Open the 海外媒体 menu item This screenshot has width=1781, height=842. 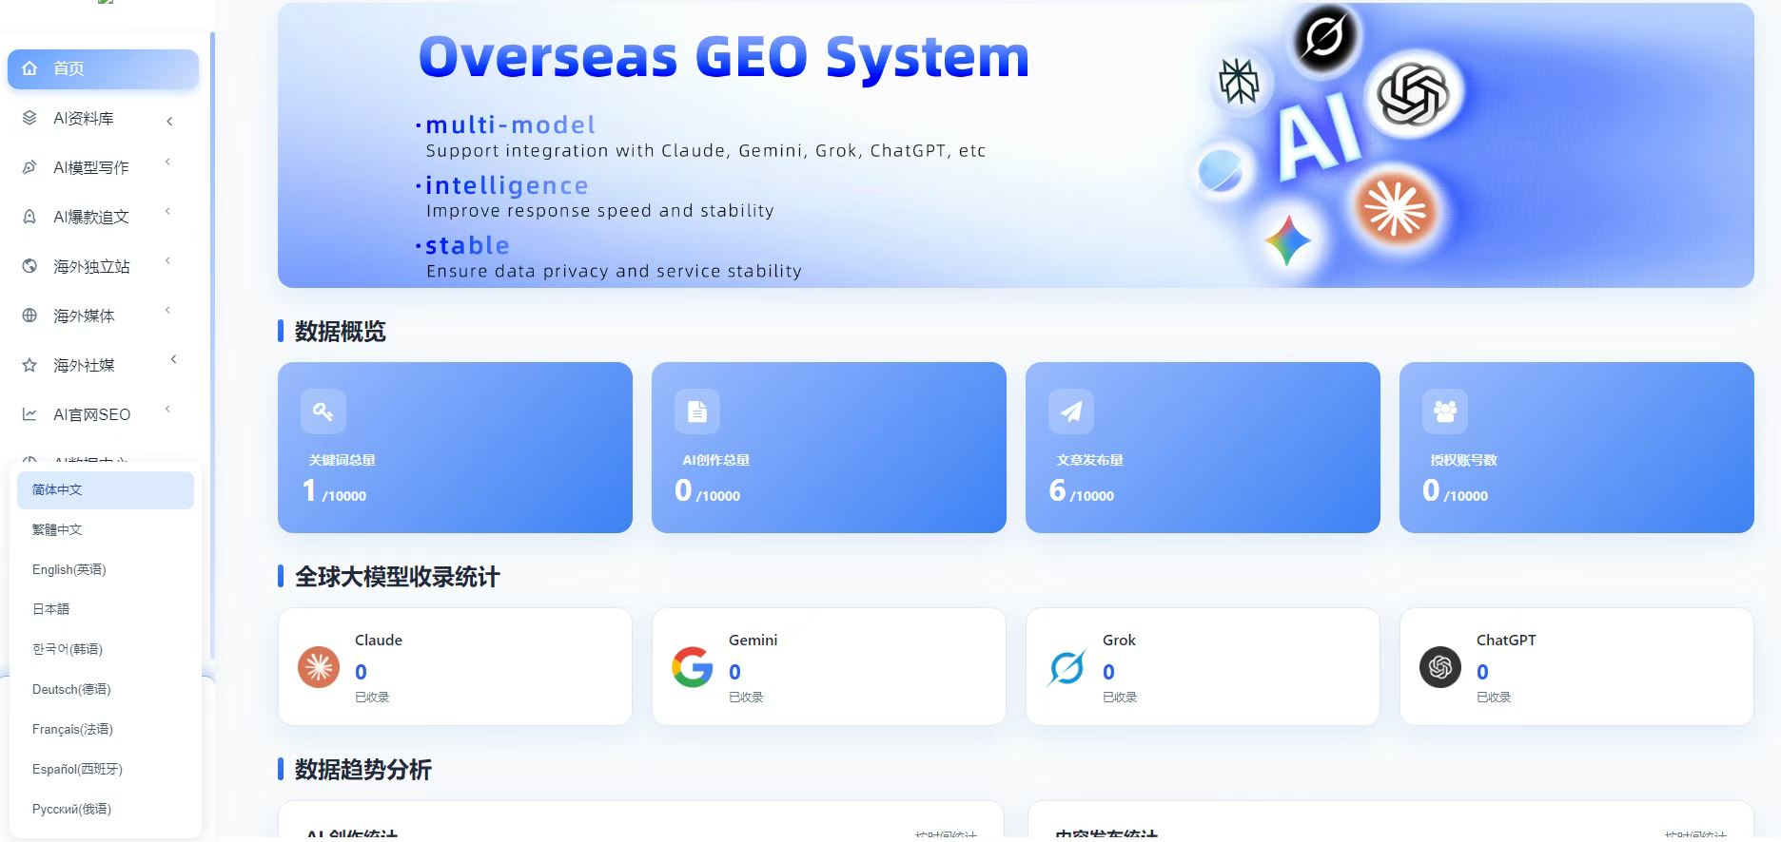point(103,316)
